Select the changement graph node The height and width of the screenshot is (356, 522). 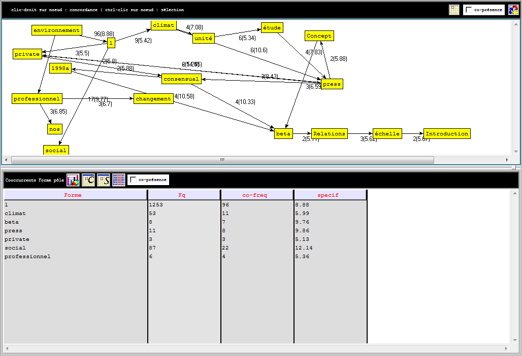(x=153, y=99)
